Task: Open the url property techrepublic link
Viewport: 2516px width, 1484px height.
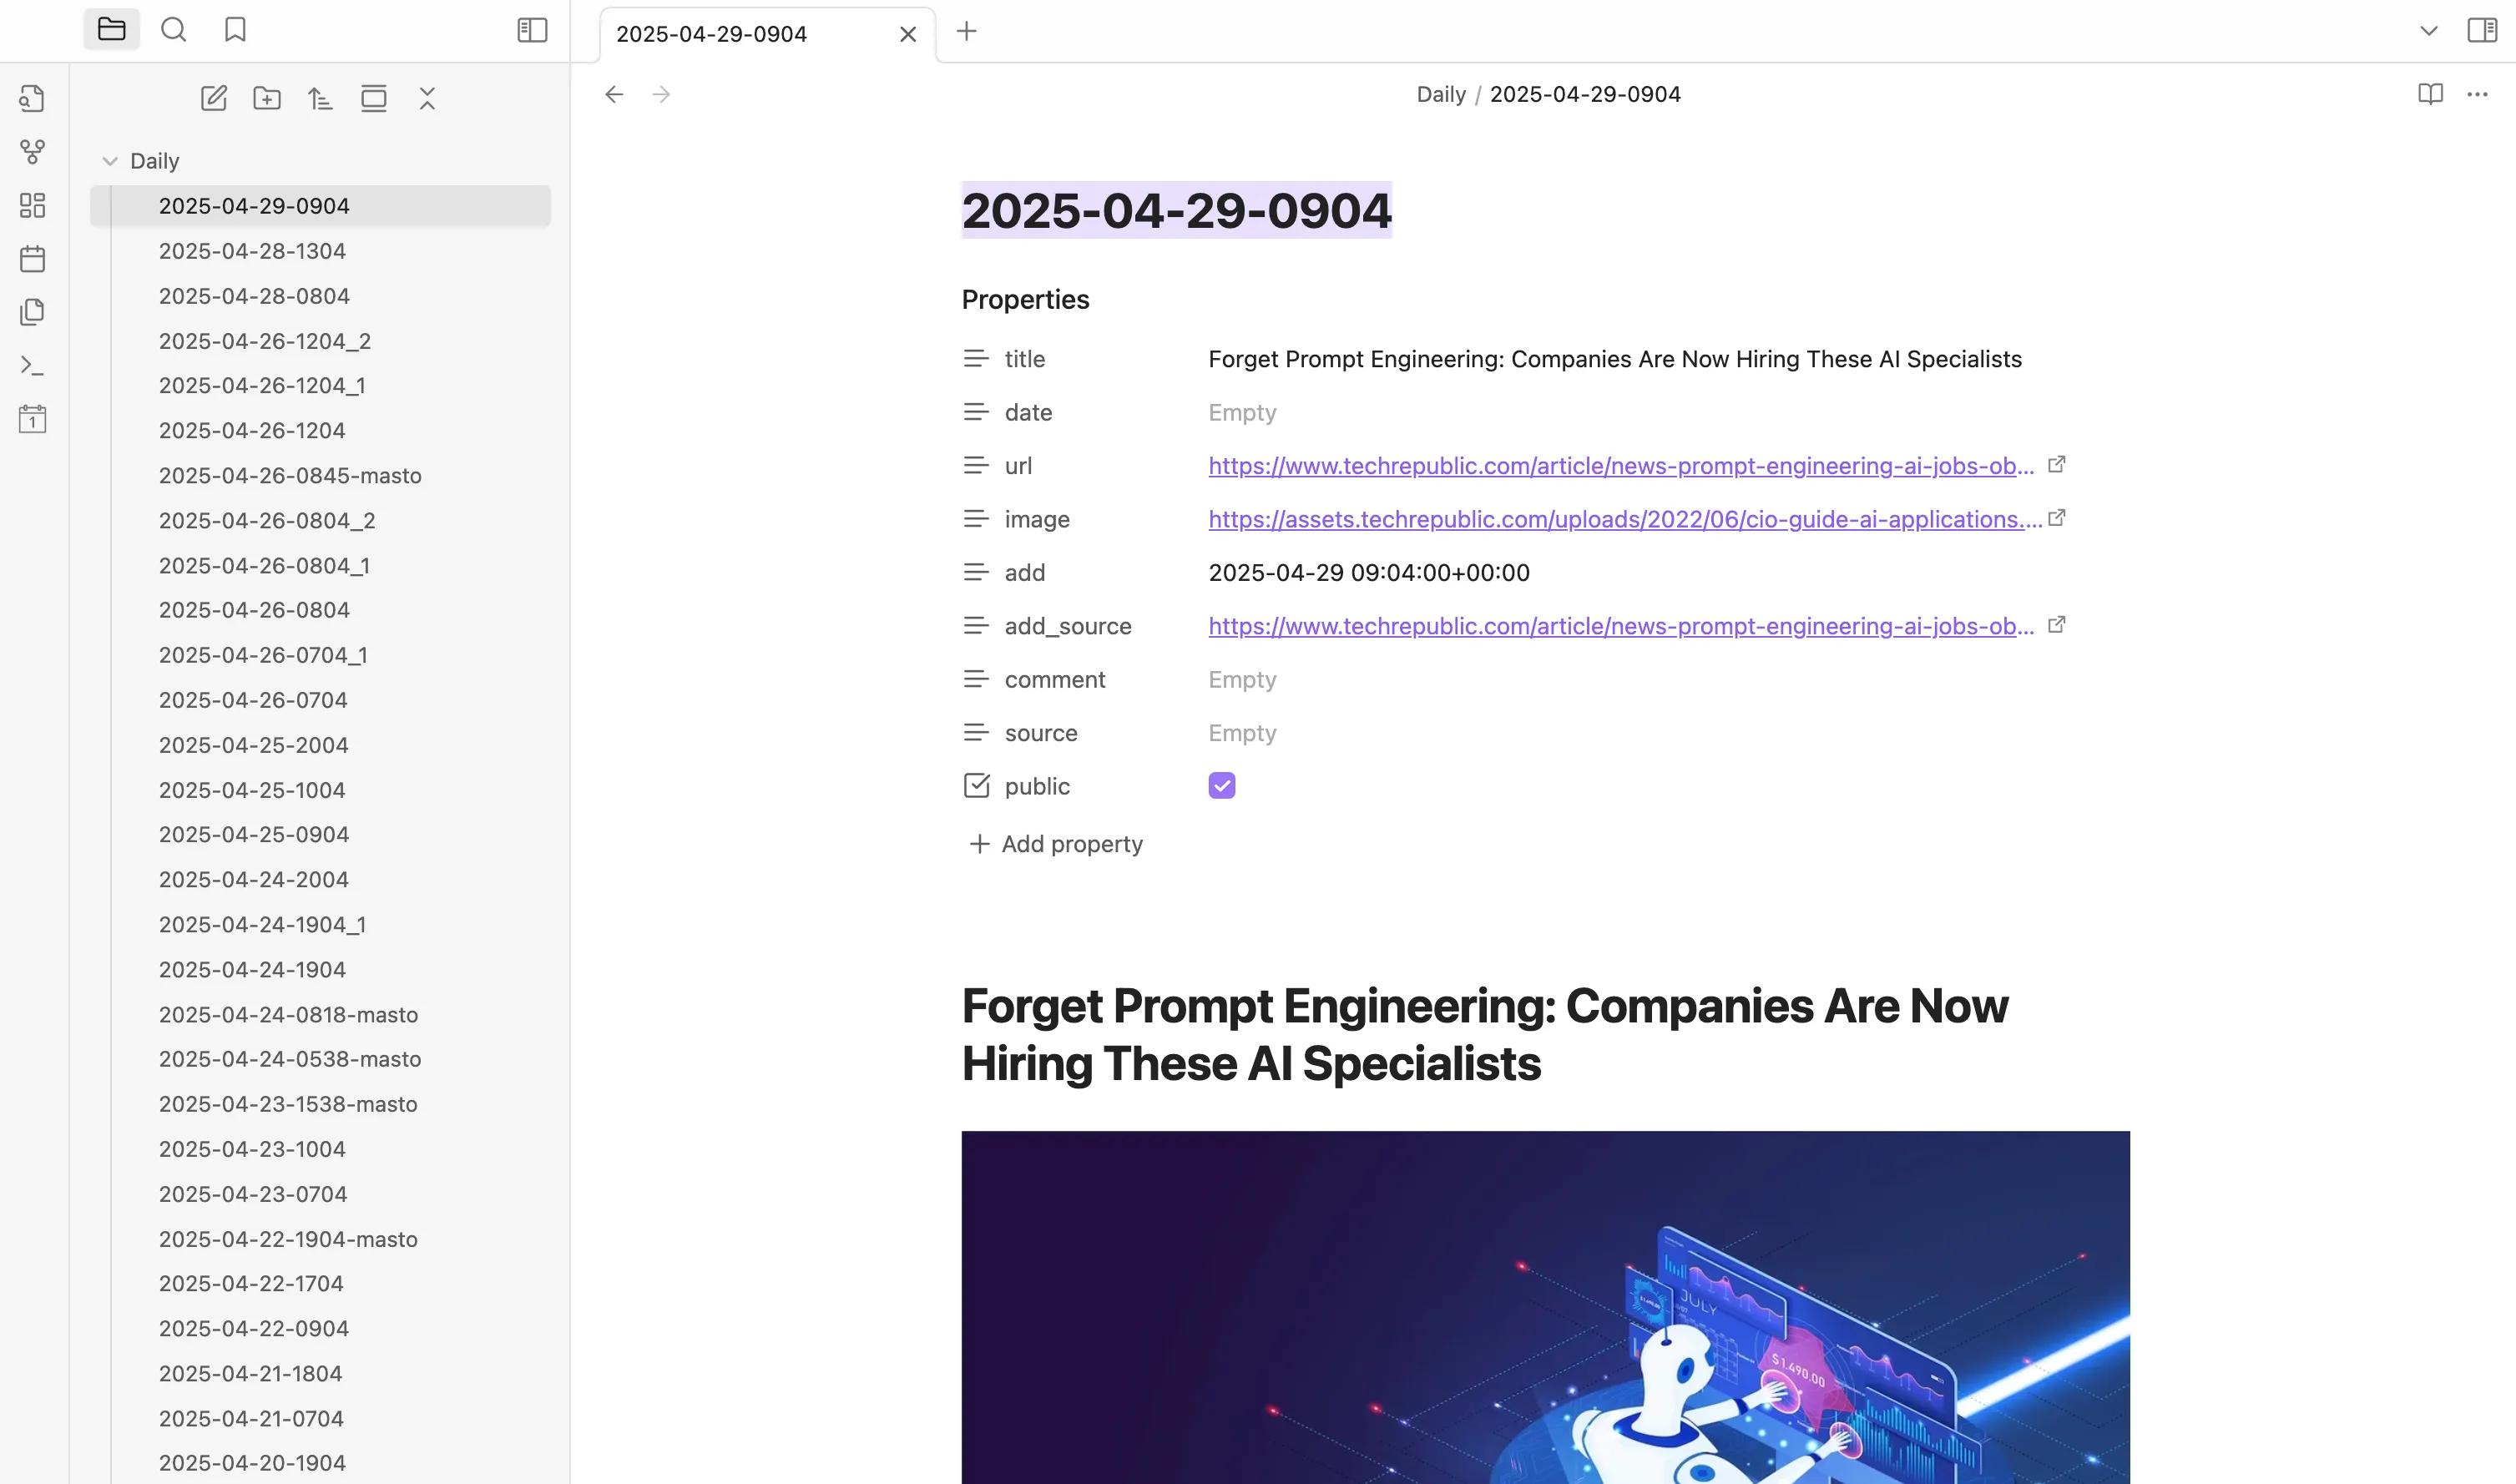Action: (x=1621, y=466)
